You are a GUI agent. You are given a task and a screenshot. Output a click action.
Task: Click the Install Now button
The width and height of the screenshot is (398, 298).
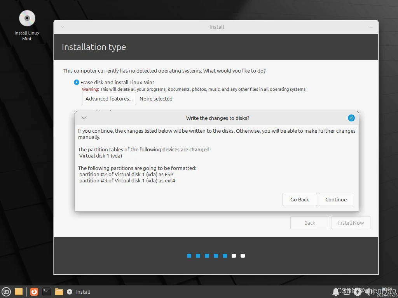click(351, 223)
